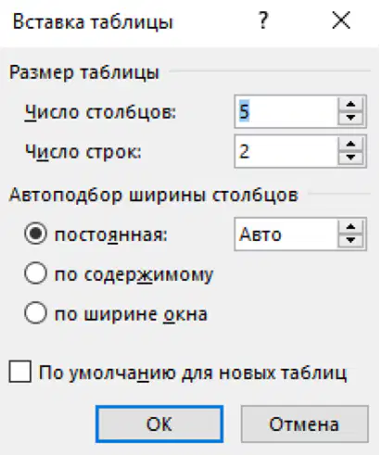Click the Отмена button

305,424
